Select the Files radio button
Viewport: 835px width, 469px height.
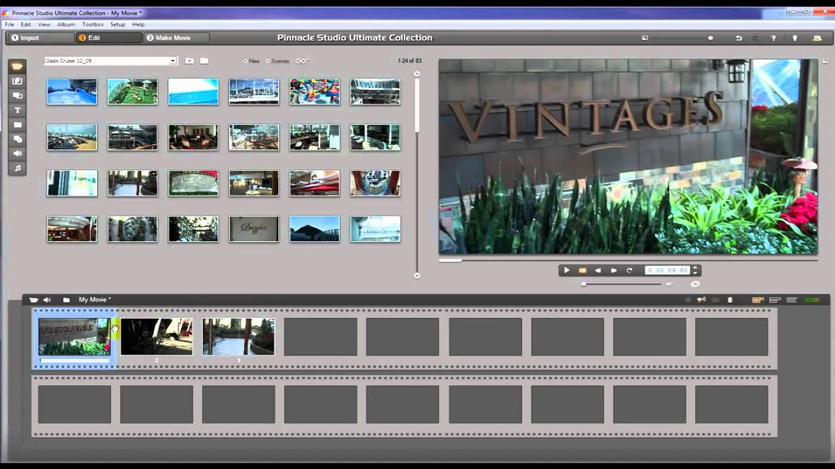click(x=245, y=61)
